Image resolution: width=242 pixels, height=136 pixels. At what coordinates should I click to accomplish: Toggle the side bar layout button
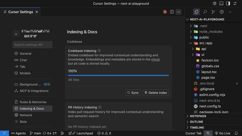click(x=228, y=3)
